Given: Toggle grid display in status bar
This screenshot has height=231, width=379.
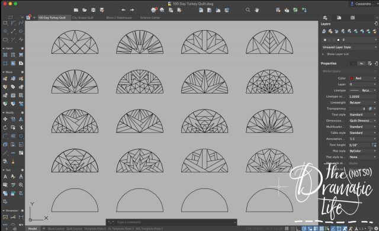Looking at the screenshot, I should point(287,229).
